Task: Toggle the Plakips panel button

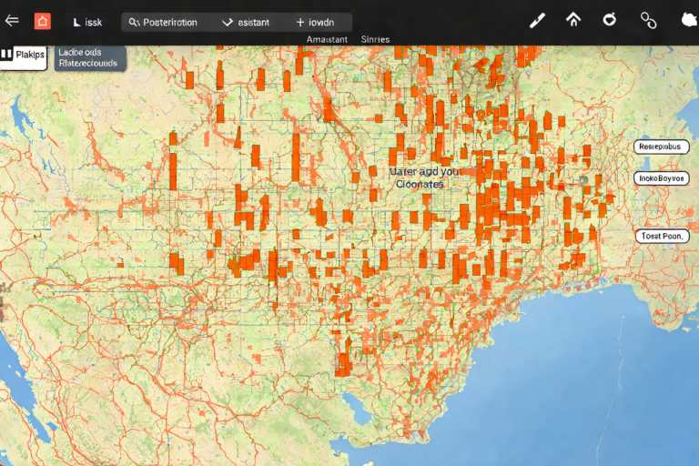Action: pos(25,56)
